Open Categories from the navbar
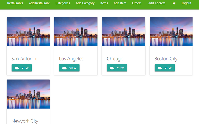The width and height of the screenshot is (199, 124). point(63,3)
